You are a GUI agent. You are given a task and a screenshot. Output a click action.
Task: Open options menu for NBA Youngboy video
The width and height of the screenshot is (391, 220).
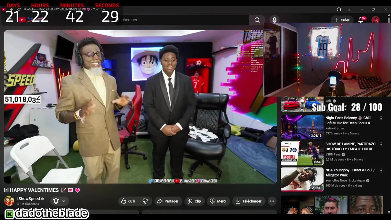[x=381, y=170]
